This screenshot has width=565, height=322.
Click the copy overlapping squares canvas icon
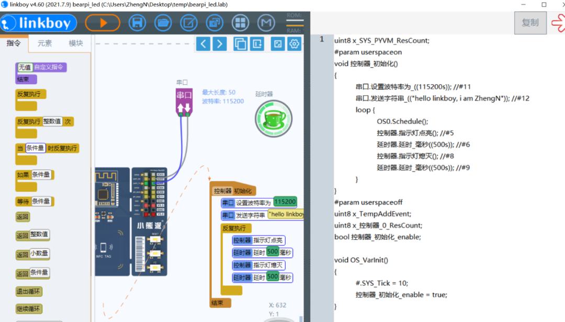240,44
